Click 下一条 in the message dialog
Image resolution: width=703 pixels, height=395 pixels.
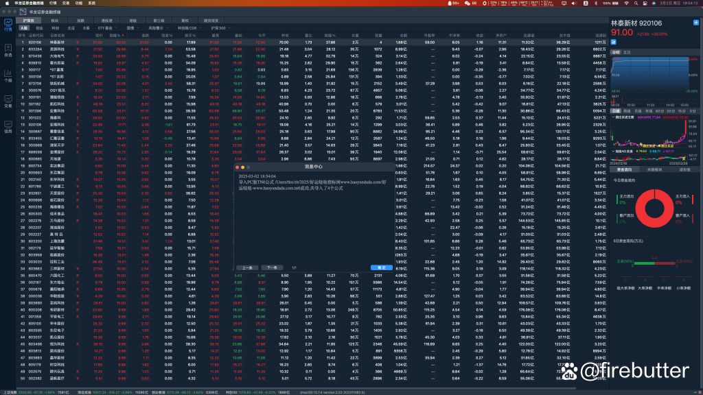click(271, 267)
